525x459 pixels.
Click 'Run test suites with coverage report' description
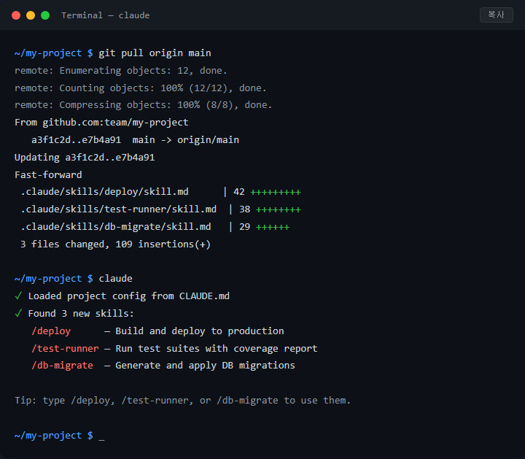click(217, 348)
